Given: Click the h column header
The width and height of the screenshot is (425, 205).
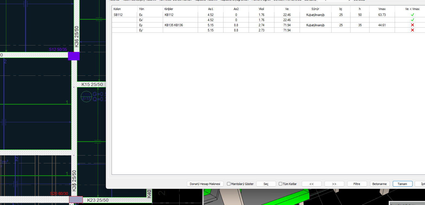Looking at the screenshot, I should pyautogui.click(x=360, y=9).
